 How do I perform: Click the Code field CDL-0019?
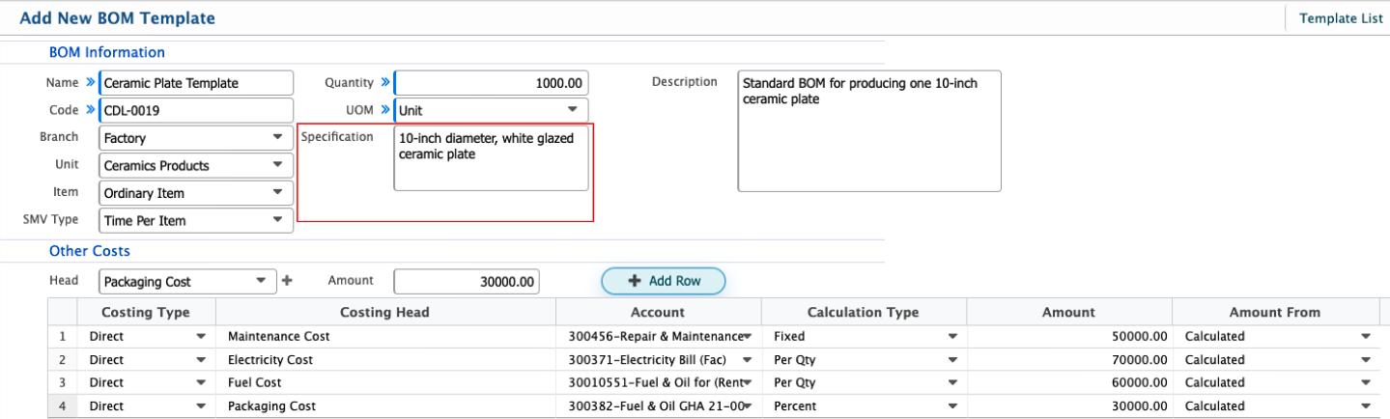(x=196, y=110)
